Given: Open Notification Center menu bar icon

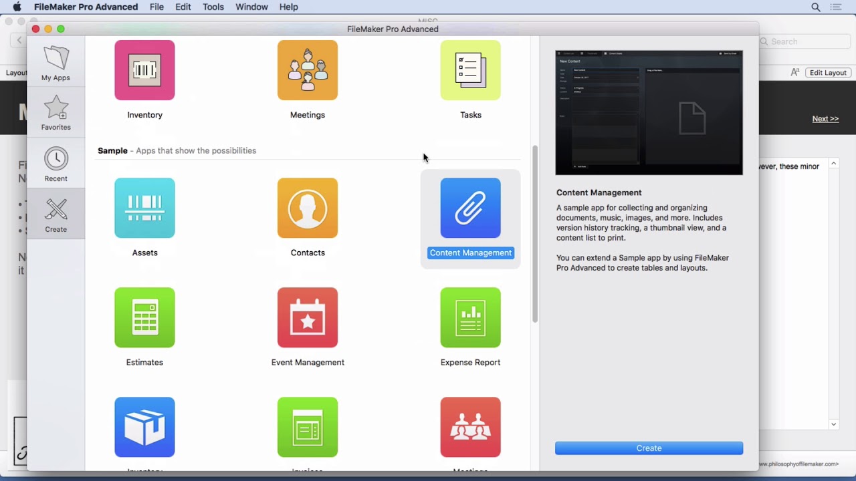Looking at the screenshot, I should point(836,7).
